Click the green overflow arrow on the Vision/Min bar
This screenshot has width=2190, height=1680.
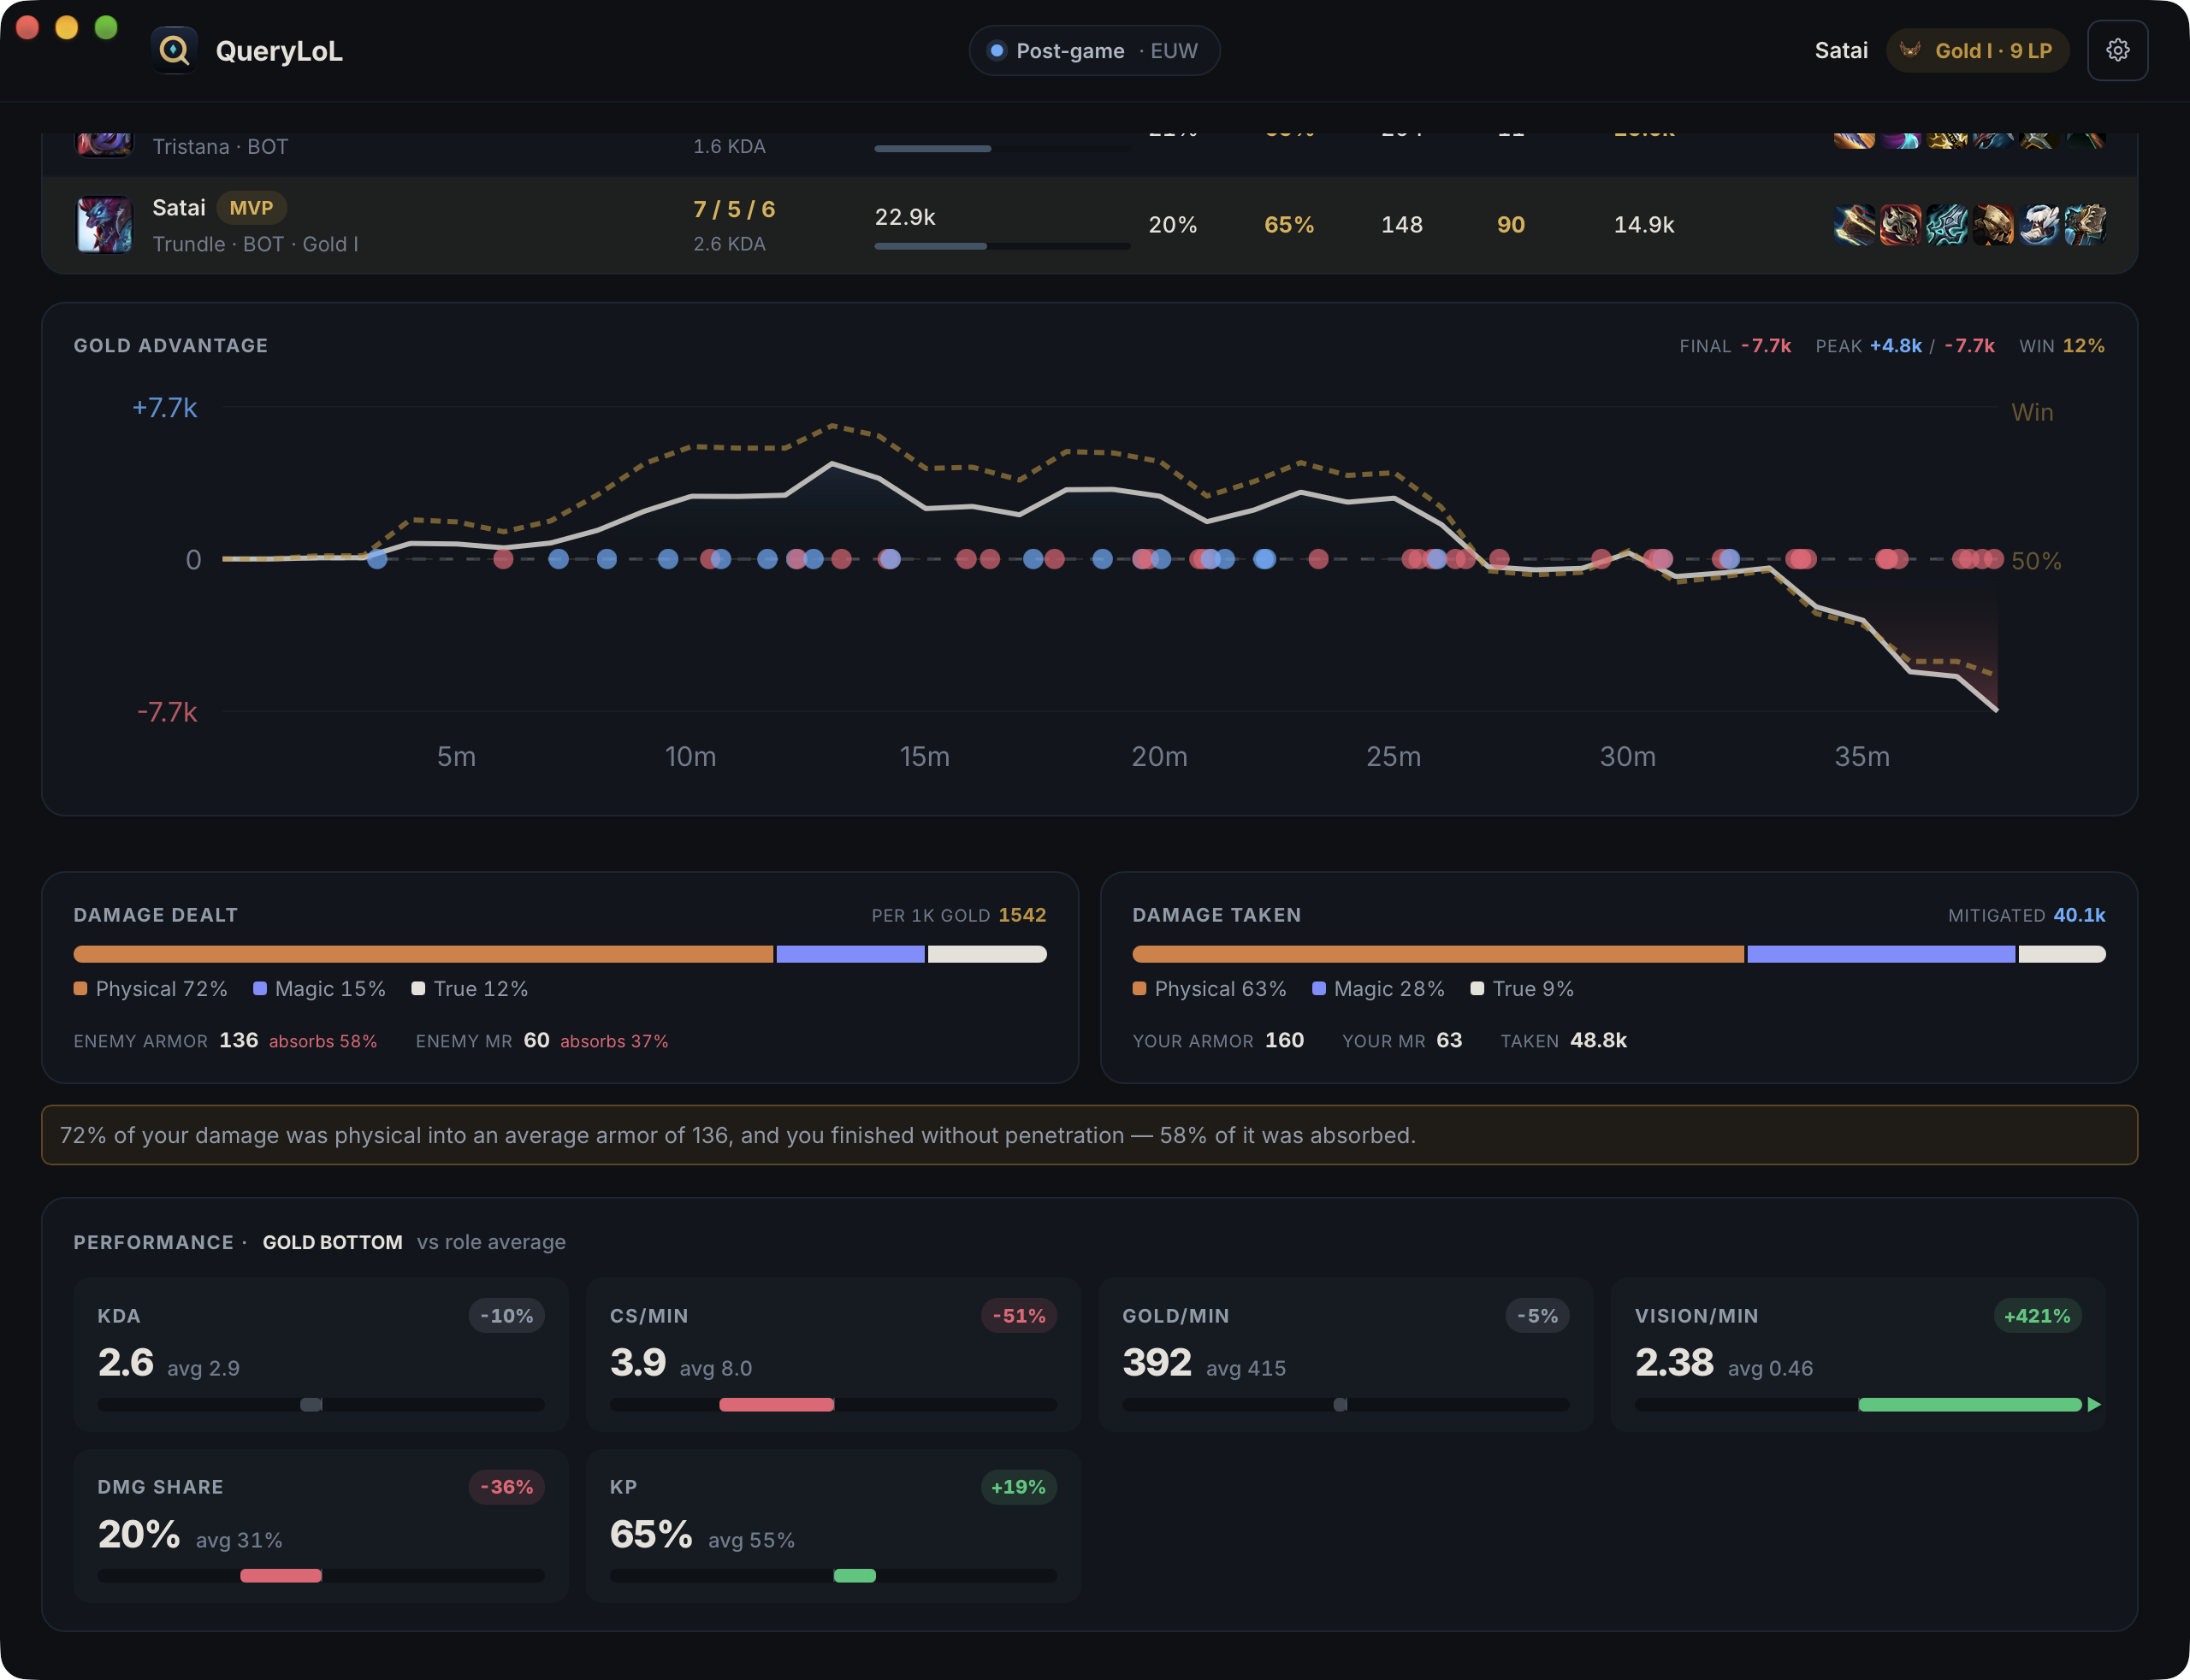click(2094, 1404)
